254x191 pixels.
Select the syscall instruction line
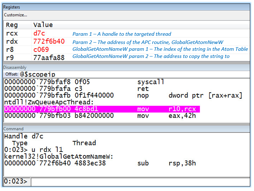[x=84, y=82]
